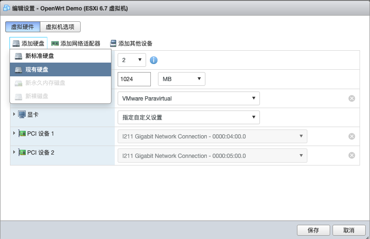Open the CPU count dropdown showing 2
370x239 pixels.
pyautogui.click(x=132, y=60)
